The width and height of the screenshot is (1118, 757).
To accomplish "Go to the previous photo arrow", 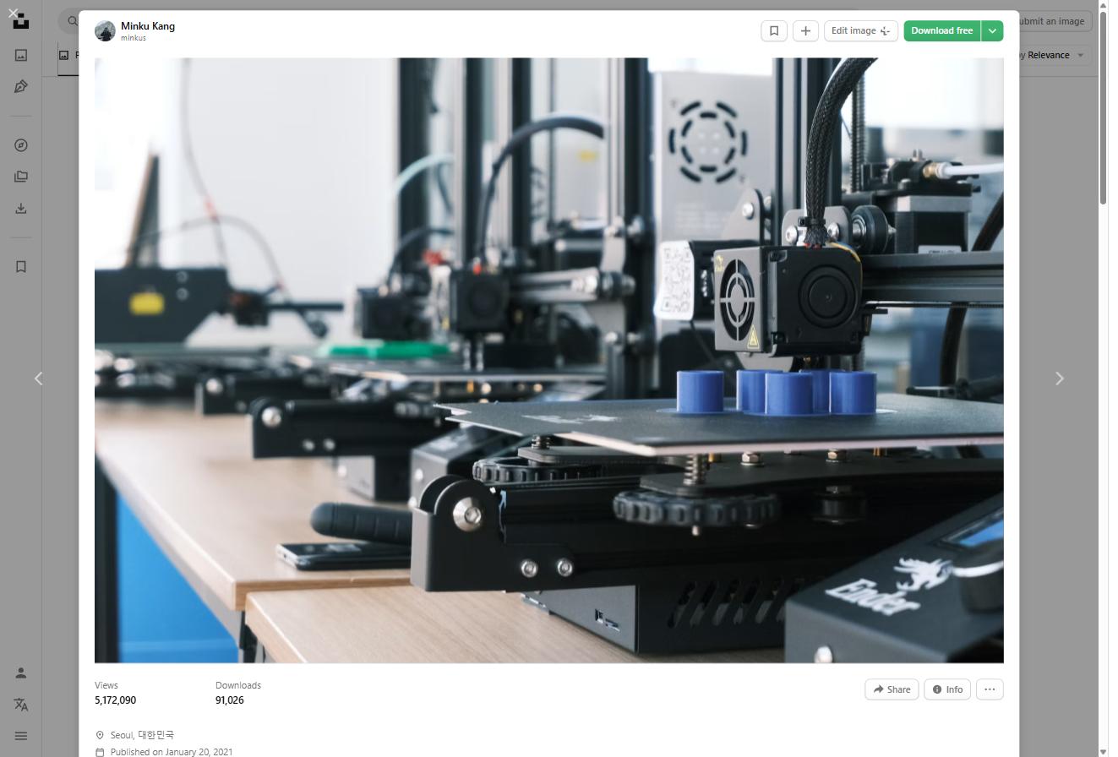I will [38, 378].
